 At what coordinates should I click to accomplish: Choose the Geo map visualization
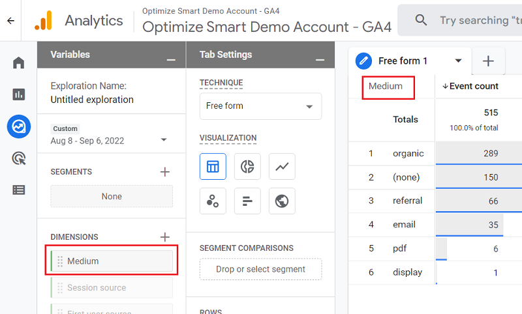pyautogui.click(x=282, y=201)
